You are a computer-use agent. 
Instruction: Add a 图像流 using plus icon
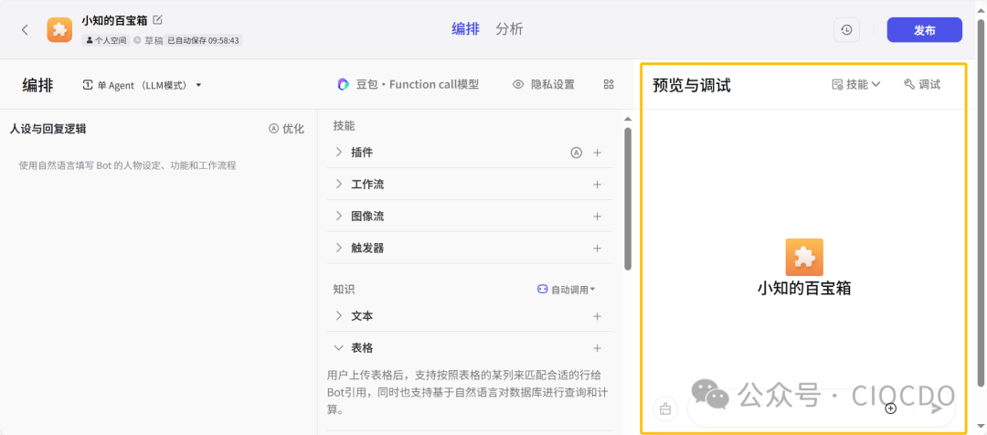[x=597, y=217]
